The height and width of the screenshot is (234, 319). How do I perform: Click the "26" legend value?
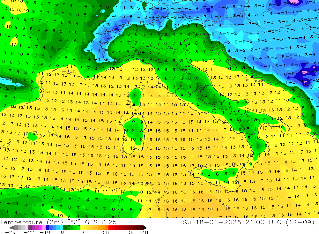pyautogui.click(x=106, y=232)
